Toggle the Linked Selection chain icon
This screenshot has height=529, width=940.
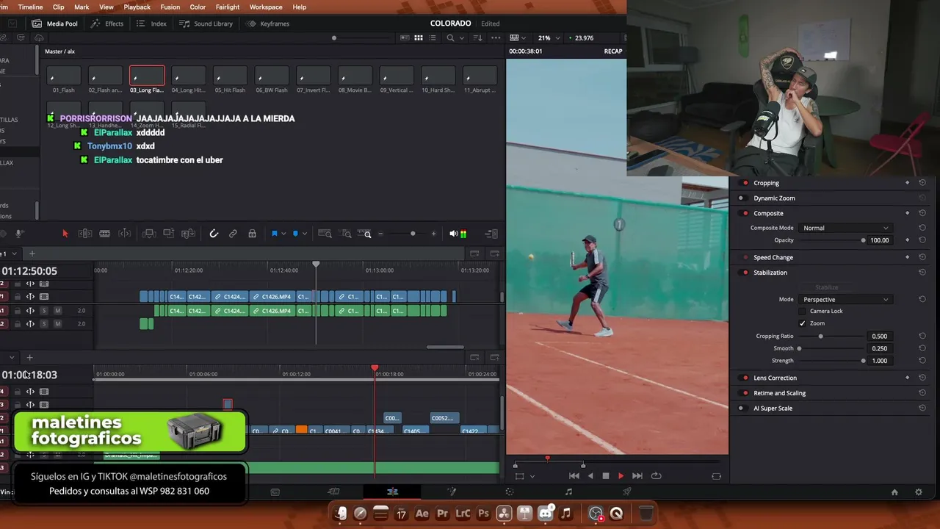point(233,234)
